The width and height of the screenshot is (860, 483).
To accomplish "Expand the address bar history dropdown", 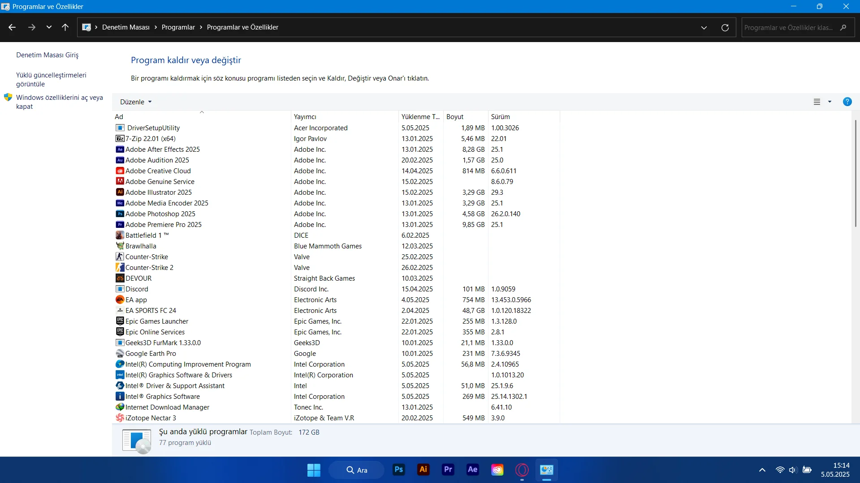I will [x=704, y=28].
